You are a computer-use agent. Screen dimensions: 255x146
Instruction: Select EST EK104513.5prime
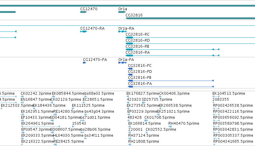coord(229,94)
